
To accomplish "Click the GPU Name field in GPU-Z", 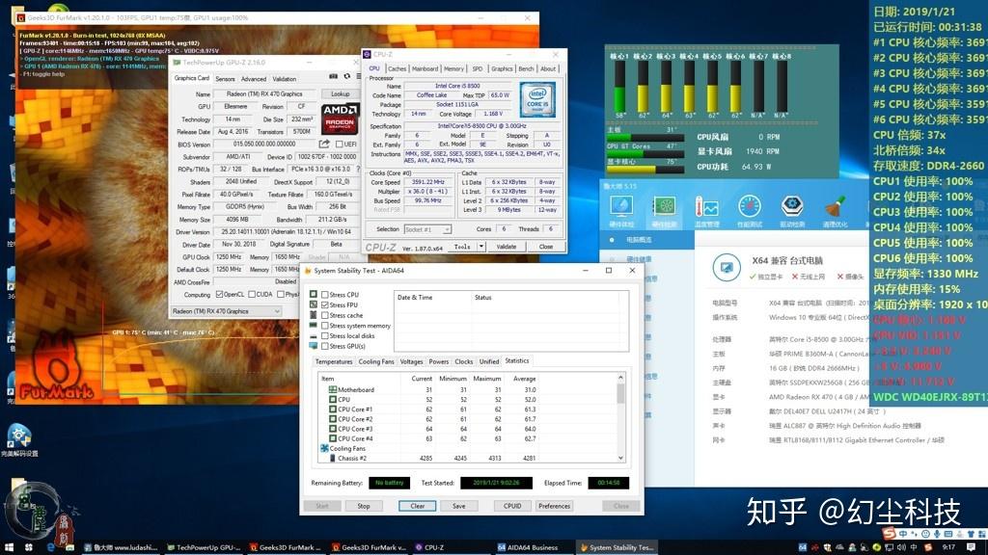I will pyautogui.click(x=264, y=93).
